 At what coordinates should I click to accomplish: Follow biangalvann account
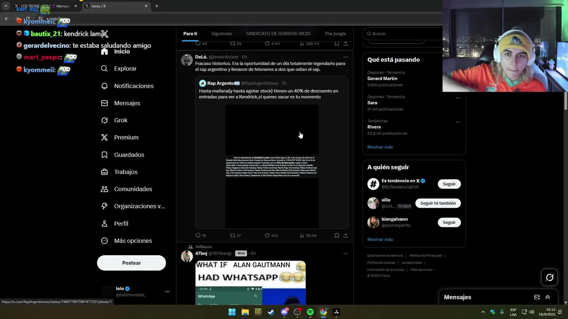pos(449,222)
